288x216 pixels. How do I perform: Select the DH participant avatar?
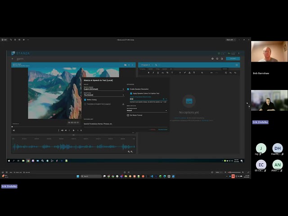[278, 148]
